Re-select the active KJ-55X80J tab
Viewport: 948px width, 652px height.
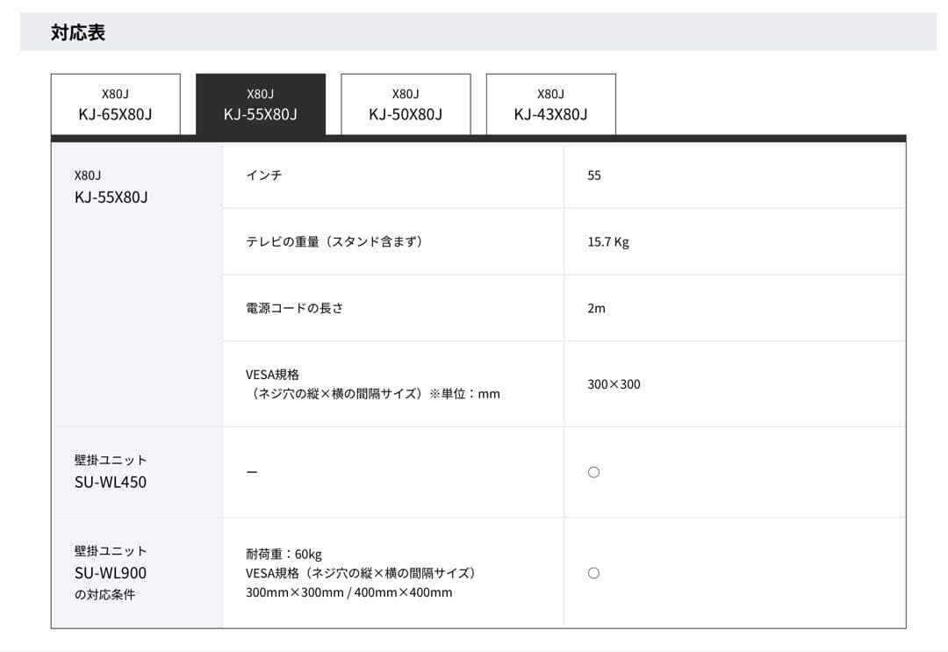click(262, 104)
